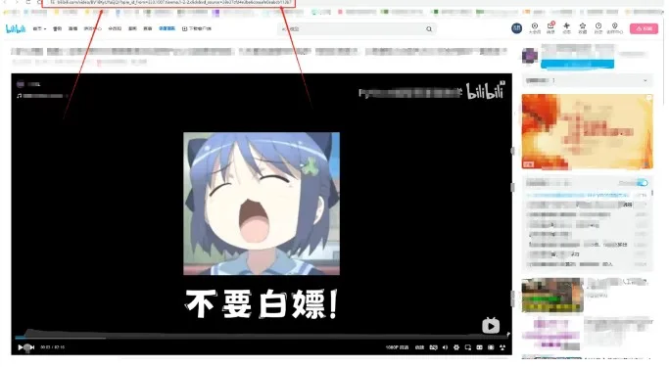Image resolution: width=669 pixels, height=367 pixels.
Task: Open the bilibili logo homepage link
Action: pyautogui.click(x=16, y=28)
